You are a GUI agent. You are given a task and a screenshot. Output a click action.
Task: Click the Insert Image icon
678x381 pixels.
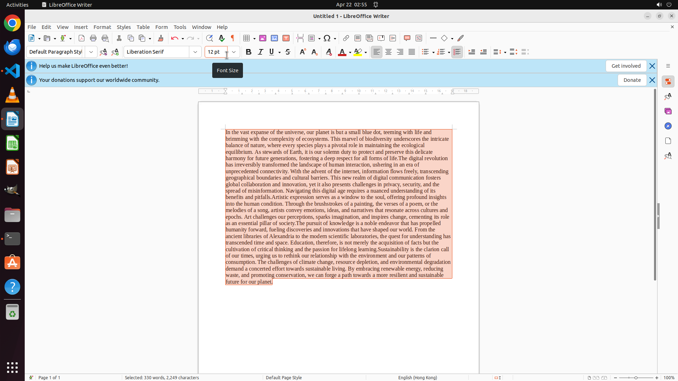pos(263,38)
